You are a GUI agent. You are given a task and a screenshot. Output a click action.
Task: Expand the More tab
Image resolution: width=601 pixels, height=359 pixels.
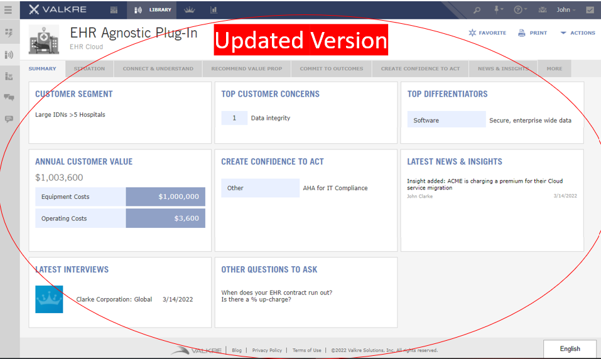pos(555,68)
